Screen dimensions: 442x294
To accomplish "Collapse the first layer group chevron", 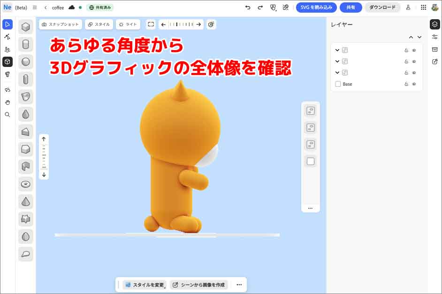I will [x=337, y=50].
